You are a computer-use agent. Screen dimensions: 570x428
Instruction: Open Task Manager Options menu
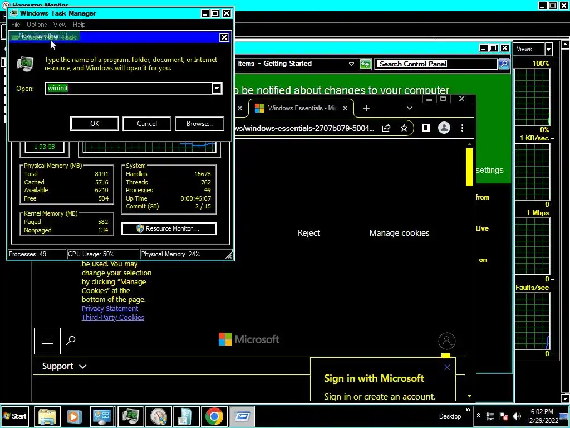37,25
